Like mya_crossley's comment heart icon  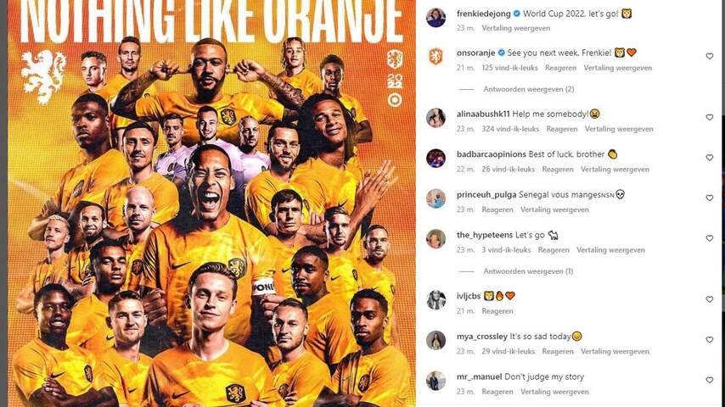[709, 339]
